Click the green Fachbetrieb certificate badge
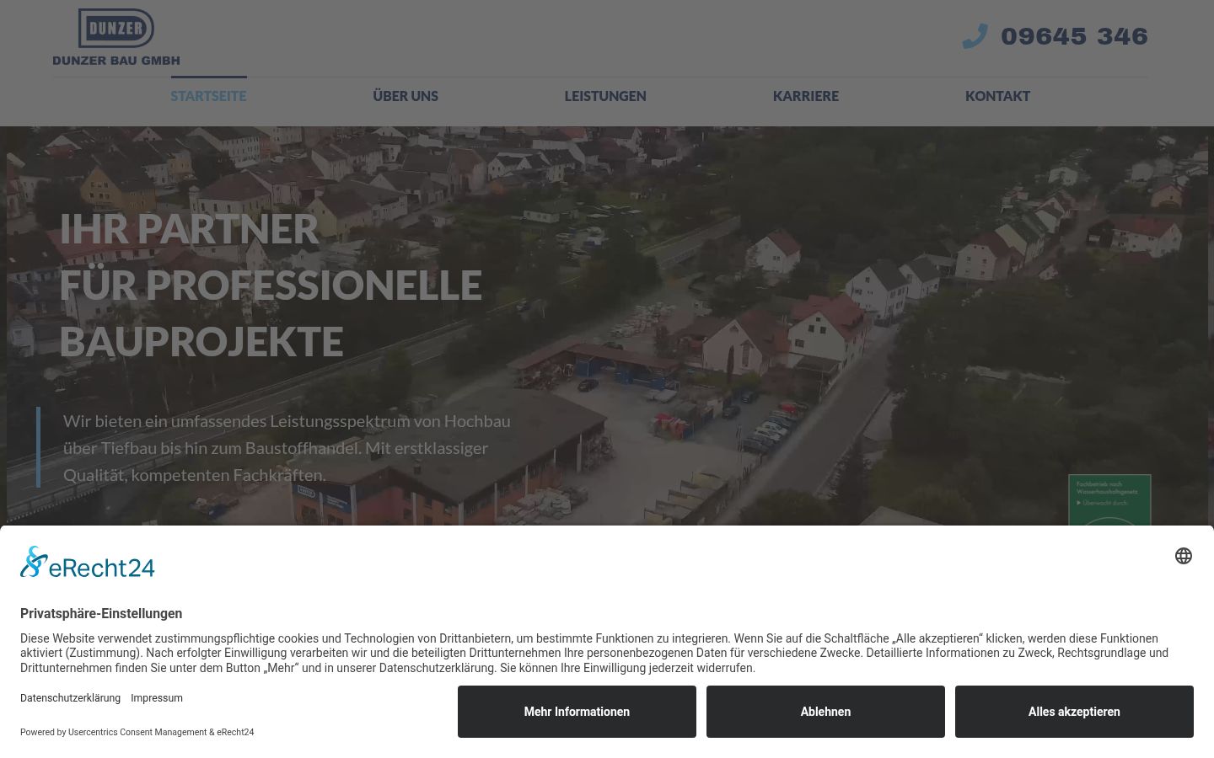The width and height of the screenshot is (1214, 758). (x=1109, y=500)
